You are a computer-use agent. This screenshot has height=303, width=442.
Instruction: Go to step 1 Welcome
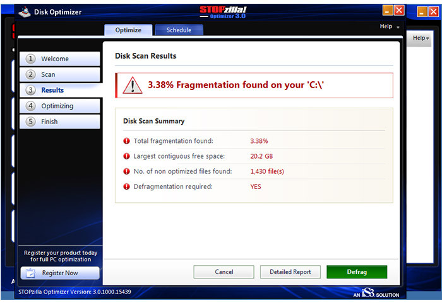pyautogui.click(x=60, y=59)
